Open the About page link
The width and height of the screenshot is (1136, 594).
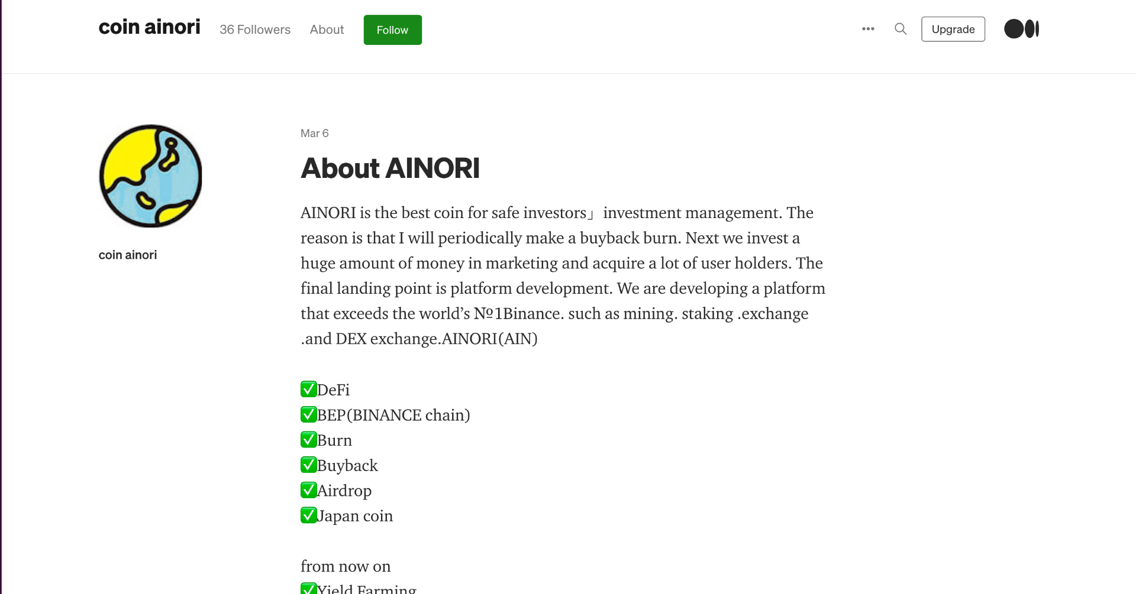click(x=327, y=30)
